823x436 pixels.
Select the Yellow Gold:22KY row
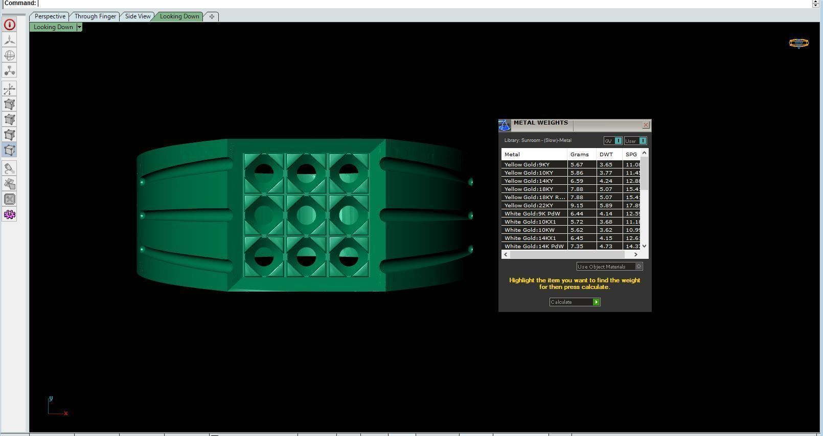(x=571, y=205)
